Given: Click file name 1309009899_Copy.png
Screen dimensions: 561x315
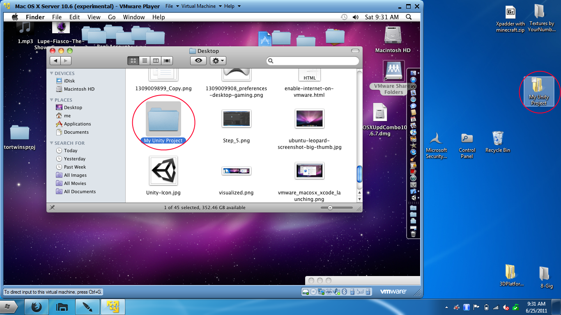Looking at the screenshot, I should (x=163, y=88).
